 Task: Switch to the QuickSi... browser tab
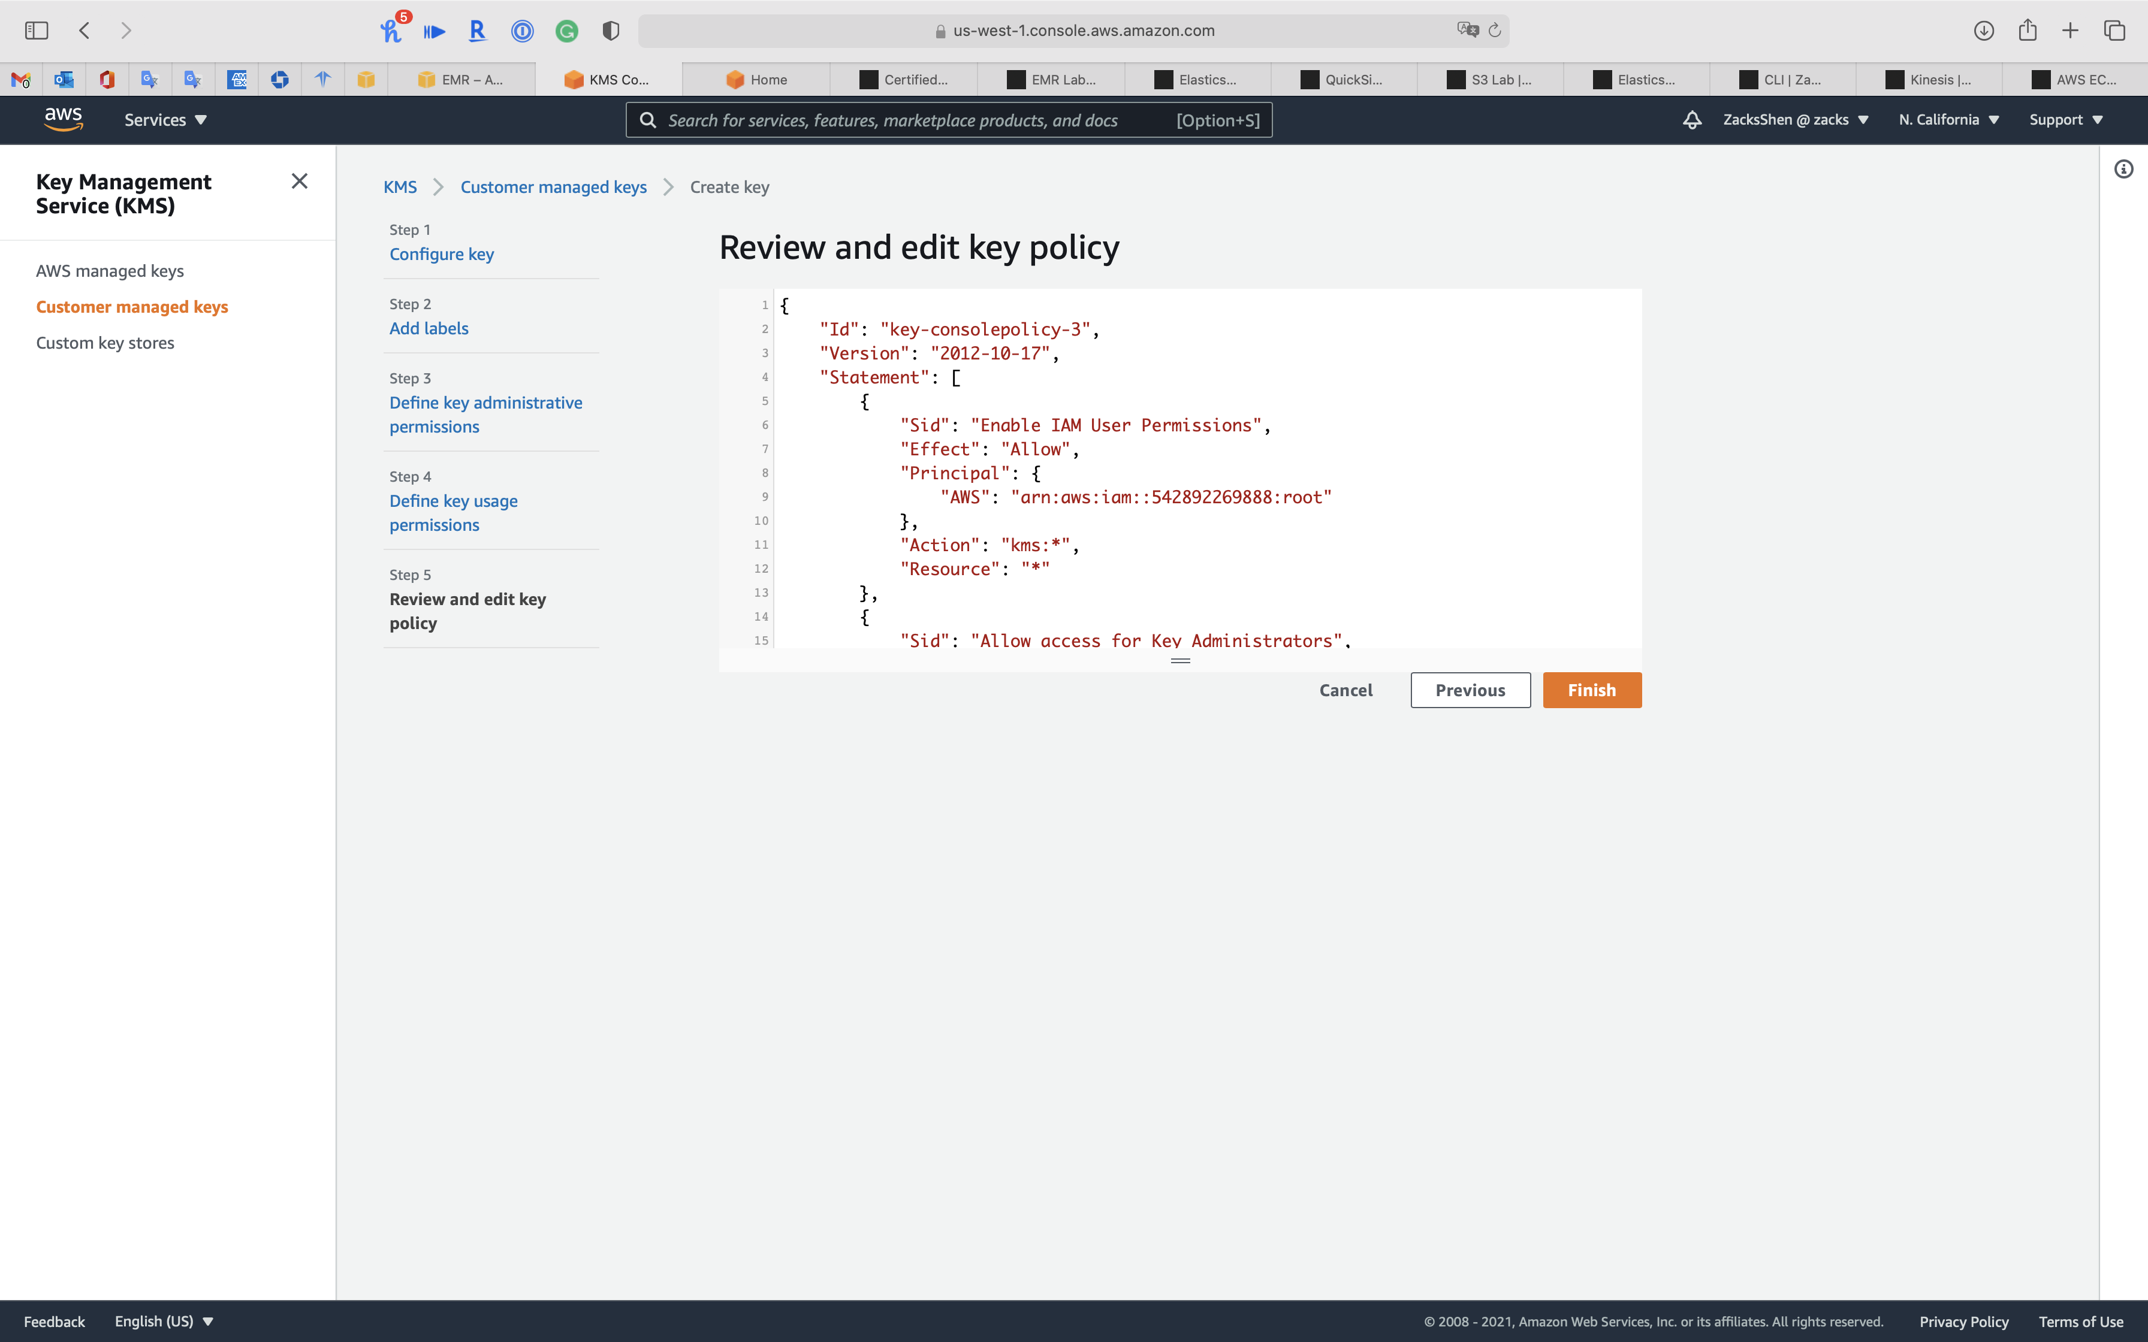(1345, 80)
